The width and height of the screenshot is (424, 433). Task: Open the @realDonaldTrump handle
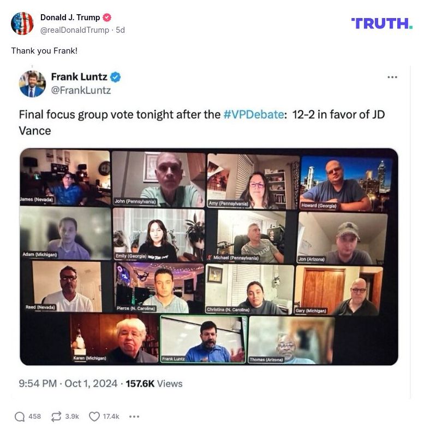pos(75,30)
